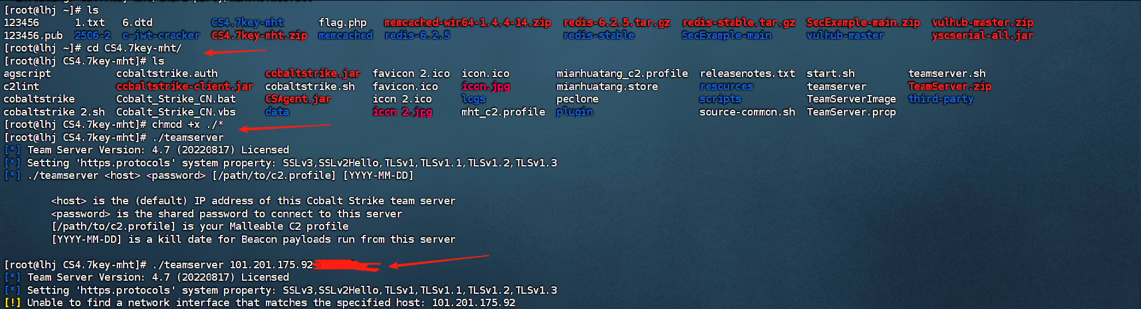Select the red CS4.7key-mht.zip archive name
Viewport: 1141px width, 309px height.
click(x=259, y=36)
